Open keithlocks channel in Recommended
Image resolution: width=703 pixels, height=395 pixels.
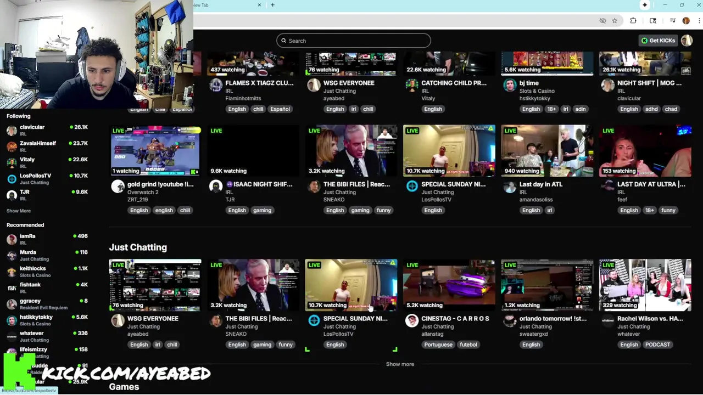[x=47, y=272]
